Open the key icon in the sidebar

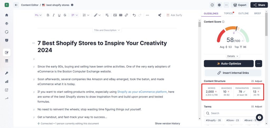point(7,73)
